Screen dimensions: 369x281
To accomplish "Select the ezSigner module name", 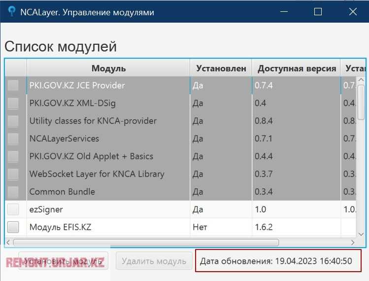I will click(46, 210).
